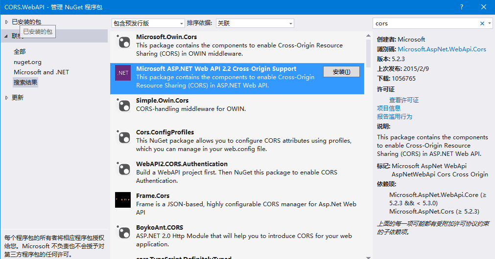Click the scroll down arrow of package list
This screenshot has height=259, width=495.
pos(368,257)
